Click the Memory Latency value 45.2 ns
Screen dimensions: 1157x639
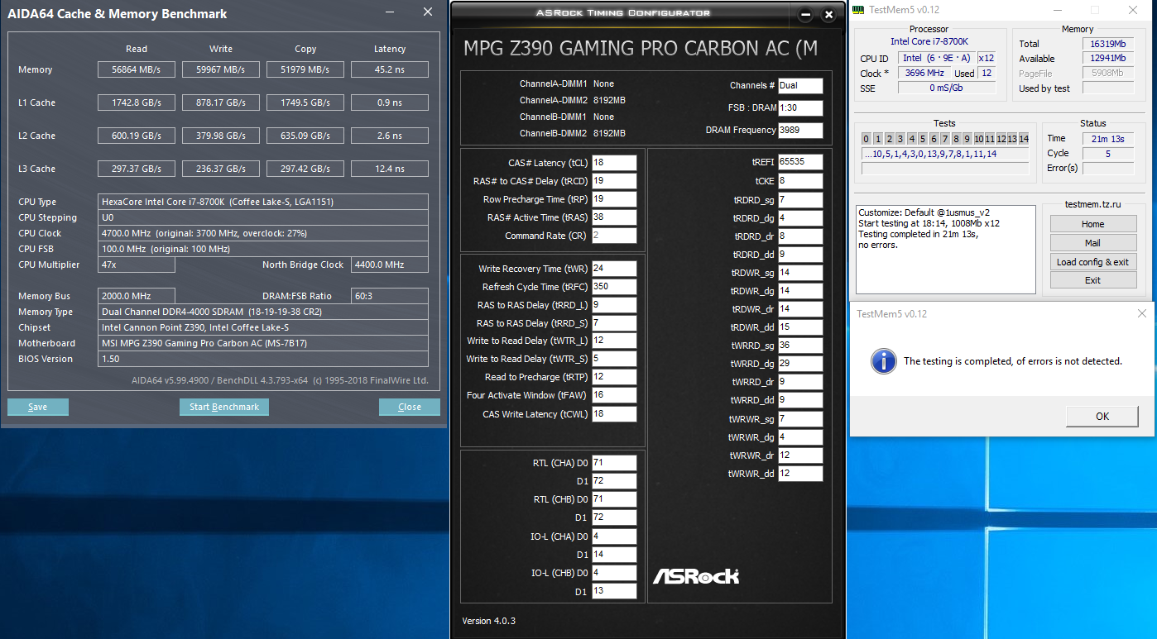(x=390, y=70)
